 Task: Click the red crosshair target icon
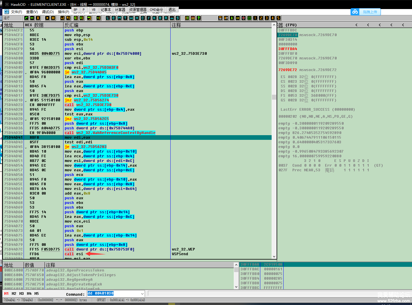click(x=243, y=18)
